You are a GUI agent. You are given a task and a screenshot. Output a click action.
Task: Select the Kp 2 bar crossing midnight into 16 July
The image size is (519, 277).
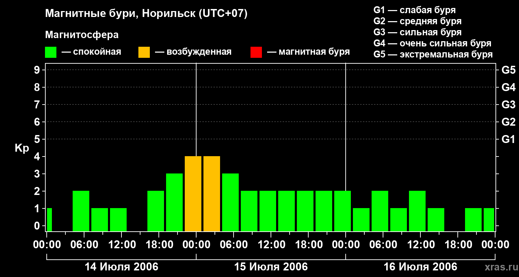[343, 211]
